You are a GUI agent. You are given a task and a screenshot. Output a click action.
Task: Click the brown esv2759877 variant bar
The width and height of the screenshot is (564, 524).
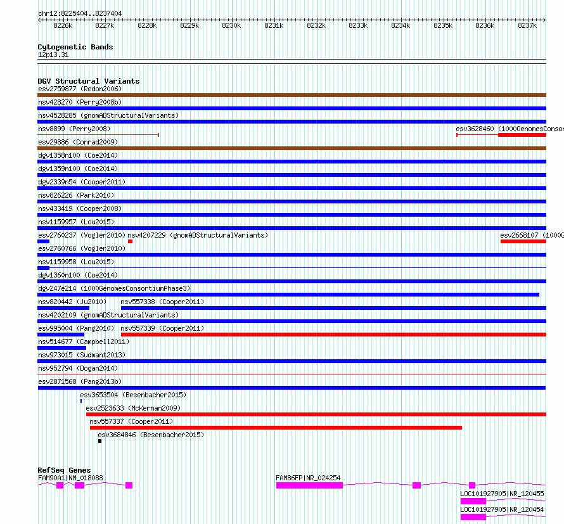point(292,95)
